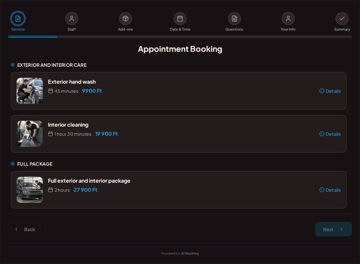Click the Back button
This screenshot has width=360, height=264.
[x=24, y=229]
